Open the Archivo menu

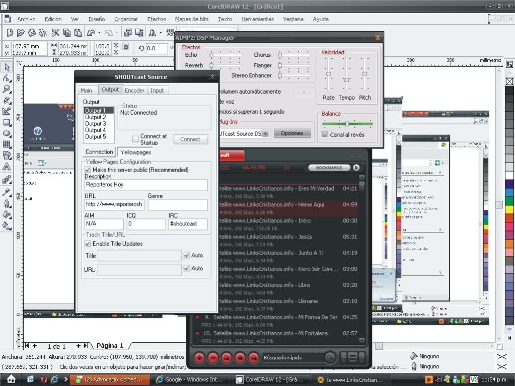(26, 19)
